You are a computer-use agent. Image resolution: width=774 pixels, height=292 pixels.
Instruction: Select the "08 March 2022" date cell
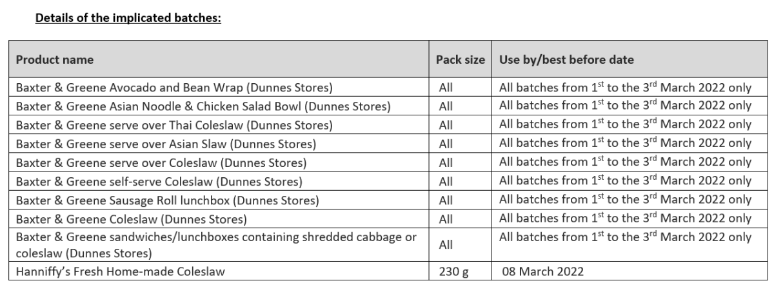(x=542, y=271)
